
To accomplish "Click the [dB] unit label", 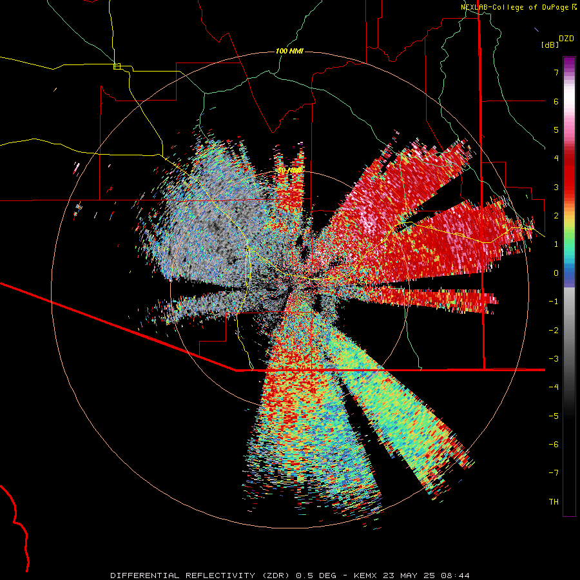I will (x=550, y=44).
